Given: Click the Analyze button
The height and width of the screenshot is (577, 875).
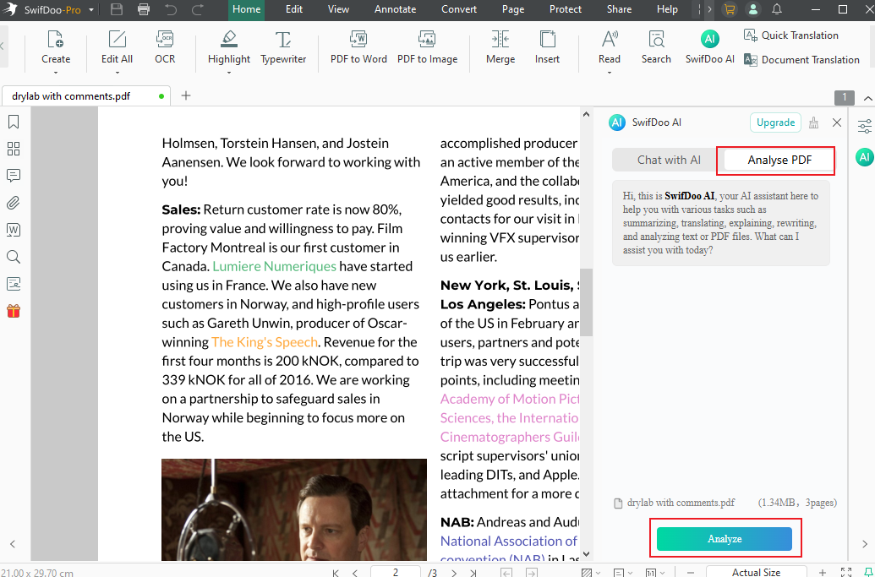Looking at the screenshot, I should coord(725,538).
